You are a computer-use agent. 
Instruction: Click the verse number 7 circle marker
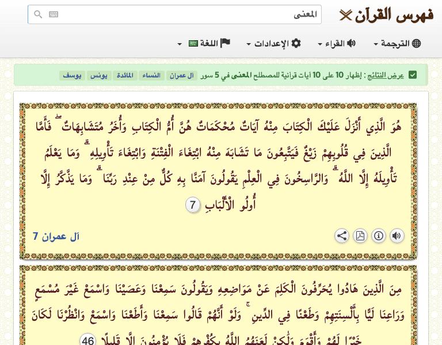[x=193, y=205]
